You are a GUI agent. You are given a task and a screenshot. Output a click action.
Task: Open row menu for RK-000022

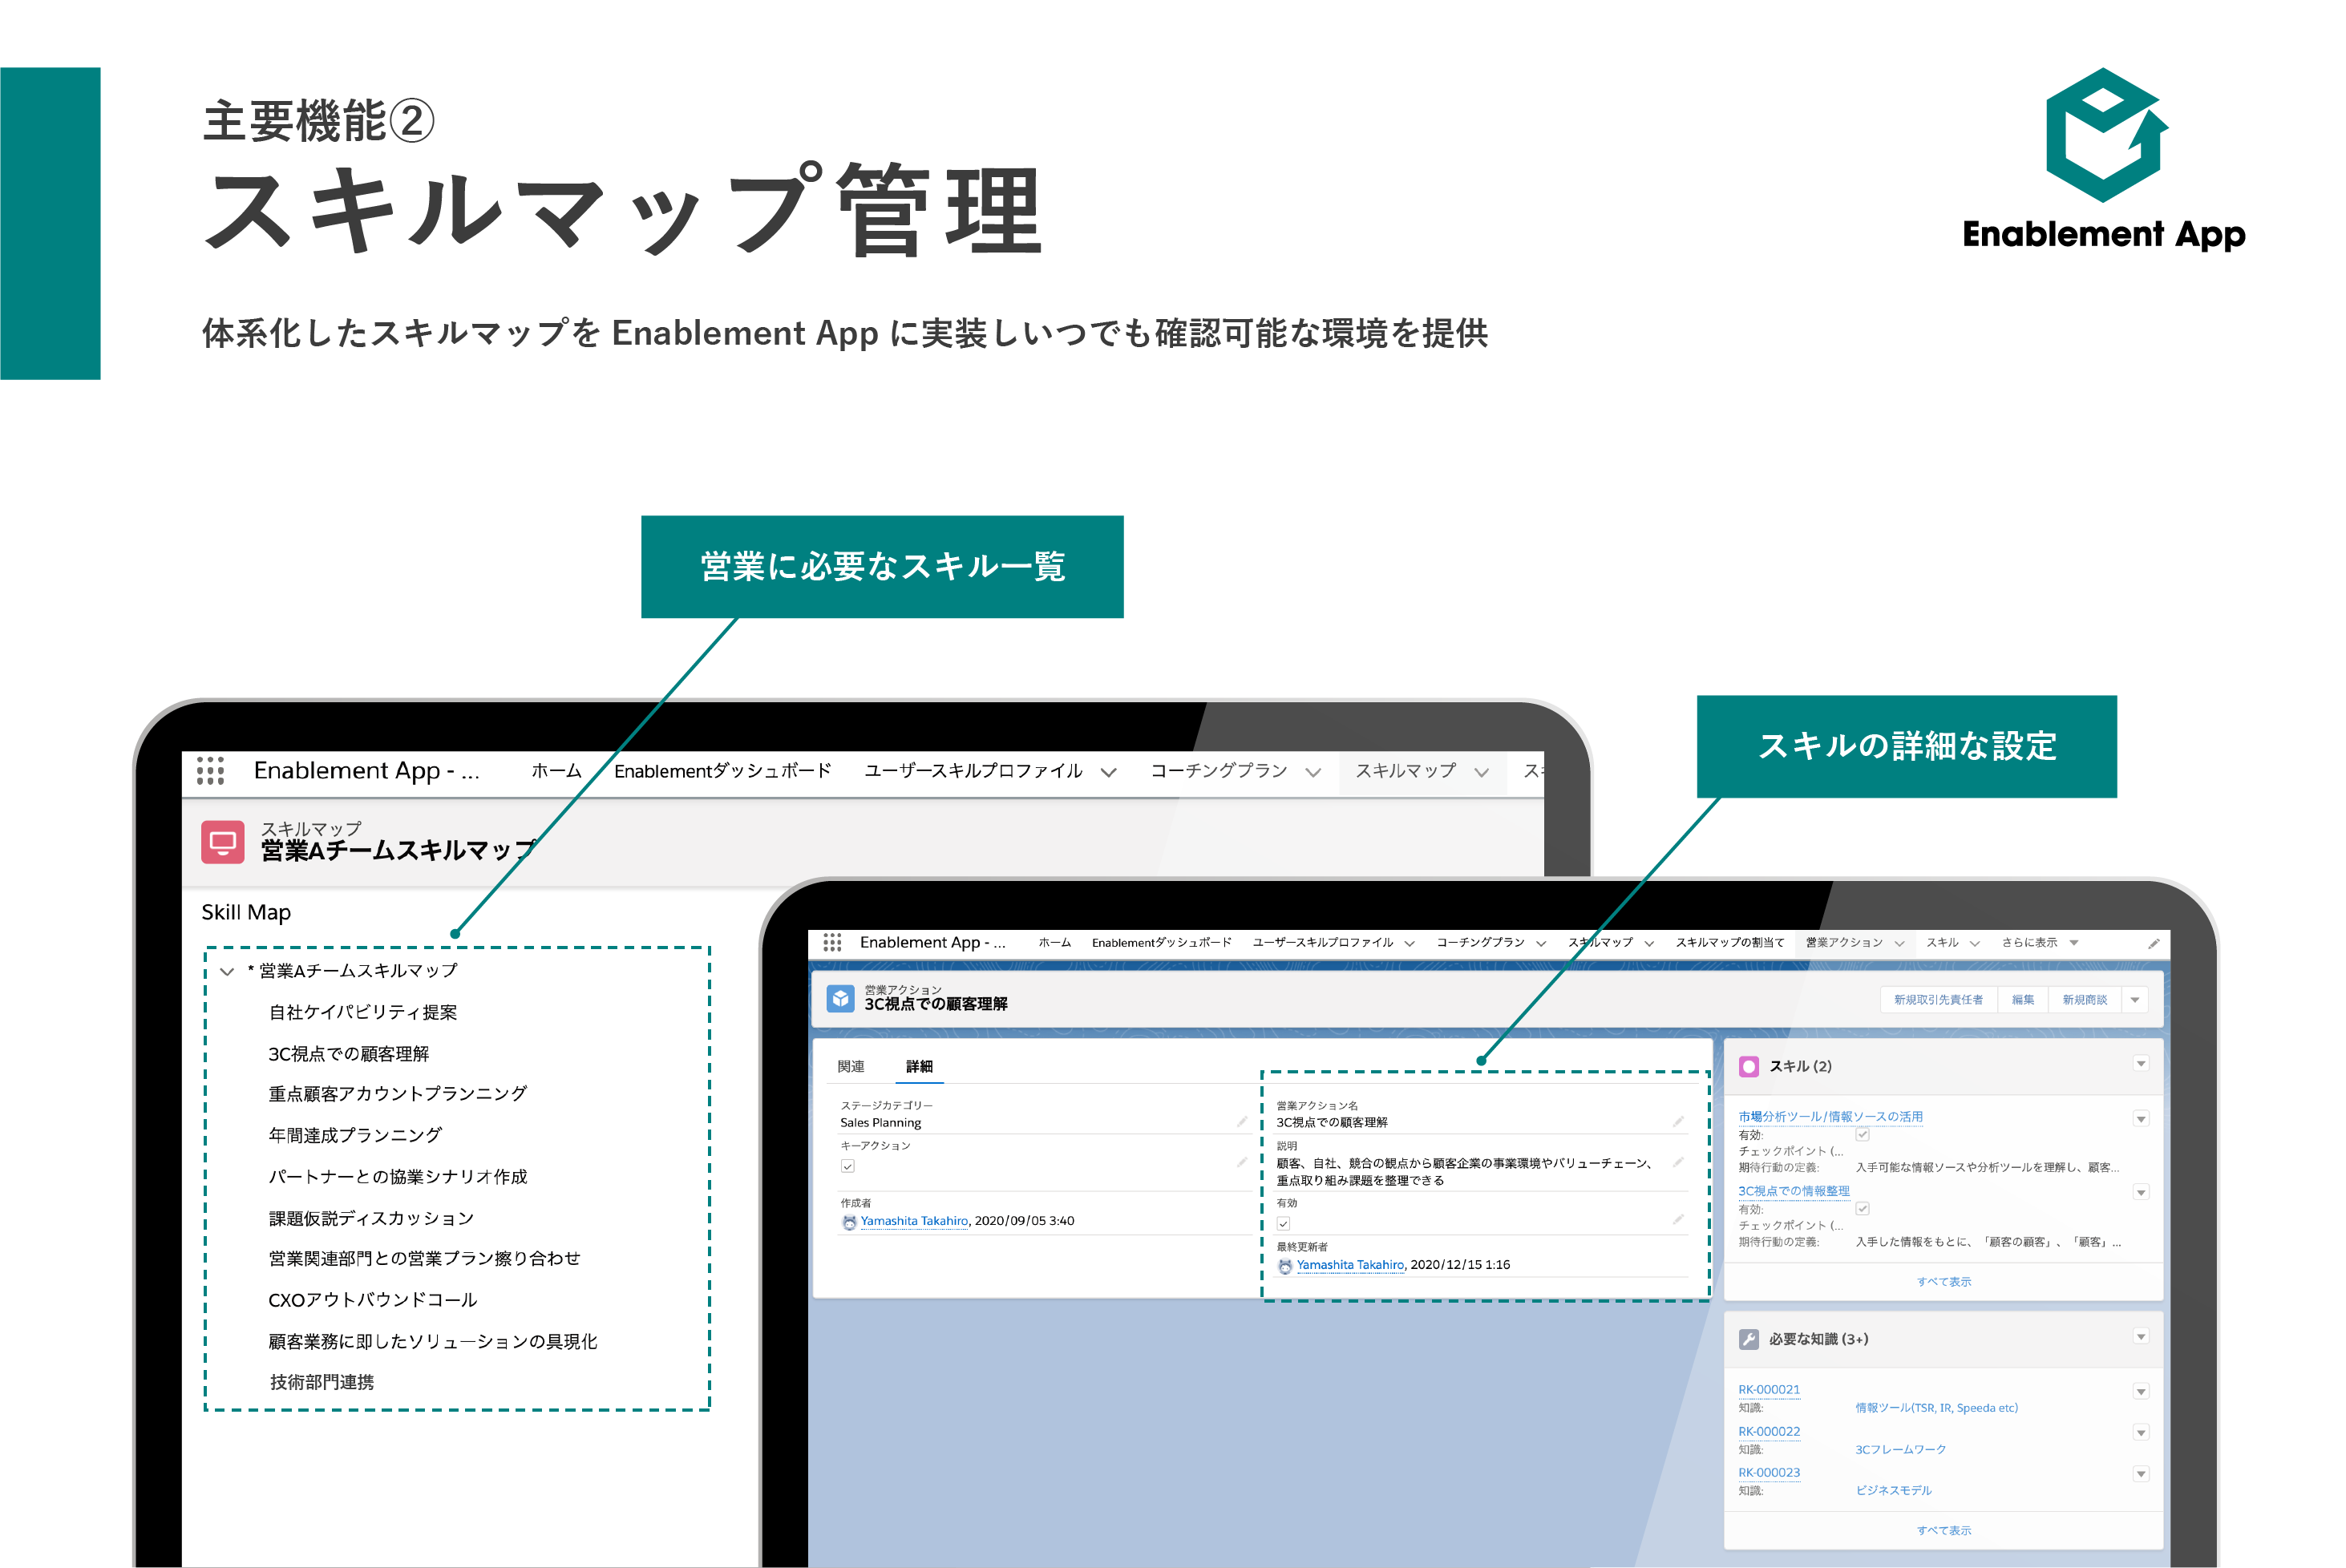pyautogui.click(x=2141, y=1433)
